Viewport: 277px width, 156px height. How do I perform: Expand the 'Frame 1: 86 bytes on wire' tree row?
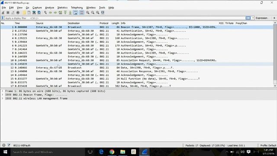[3, 91]
